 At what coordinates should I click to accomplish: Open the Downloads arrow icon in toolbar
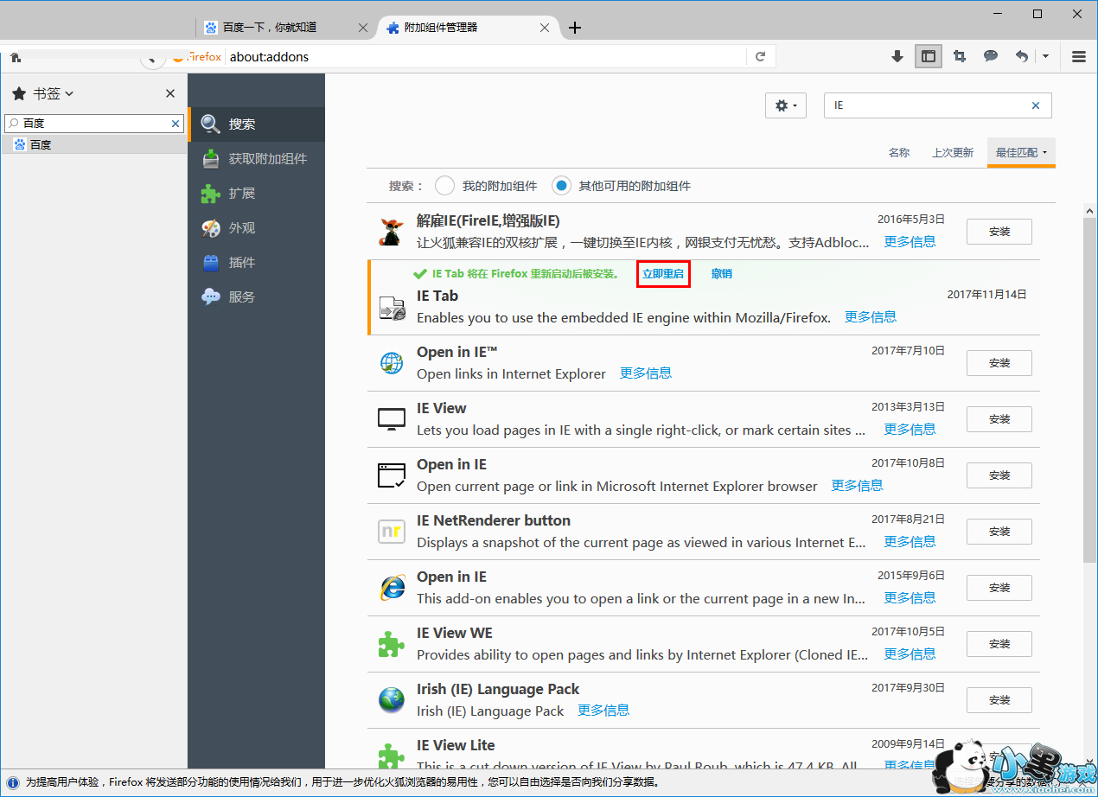pyautogui.click(x=897, y=56)
